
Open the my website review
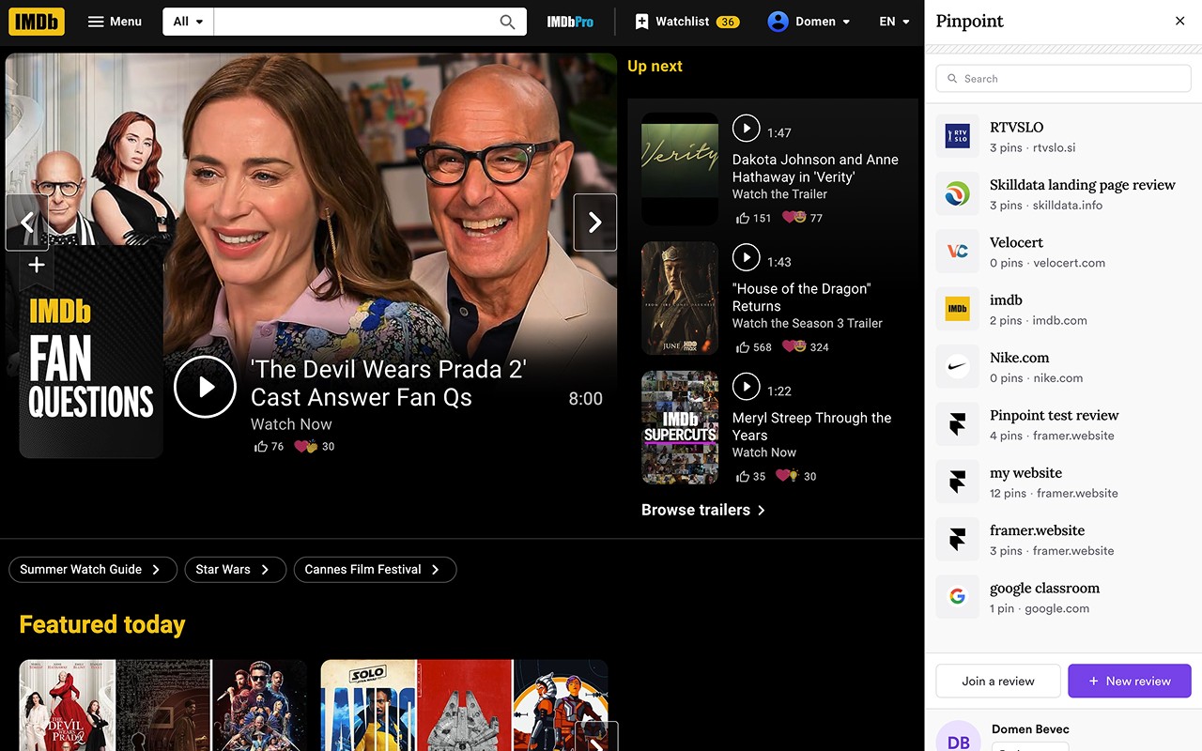tap(1063, 483)
